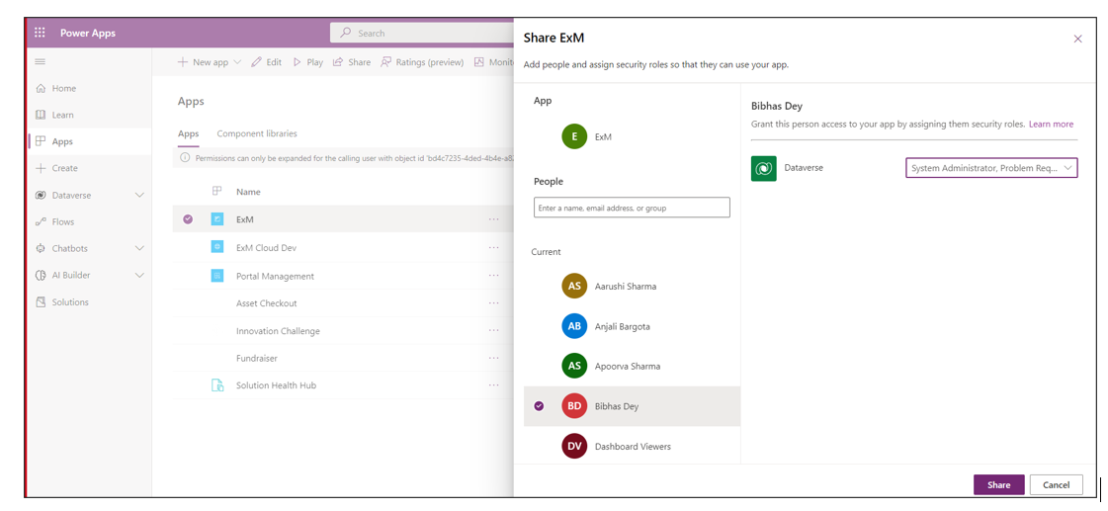Expand the AI Builder sidebar chevron

[x=139, y=275]
